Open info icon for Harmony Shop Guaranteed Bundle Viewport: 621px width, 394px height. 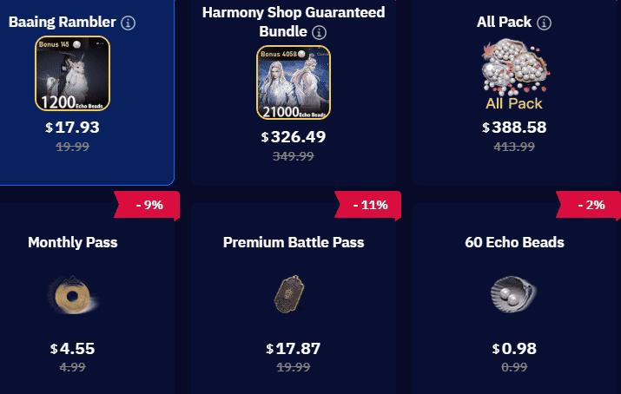click(320, 32)
